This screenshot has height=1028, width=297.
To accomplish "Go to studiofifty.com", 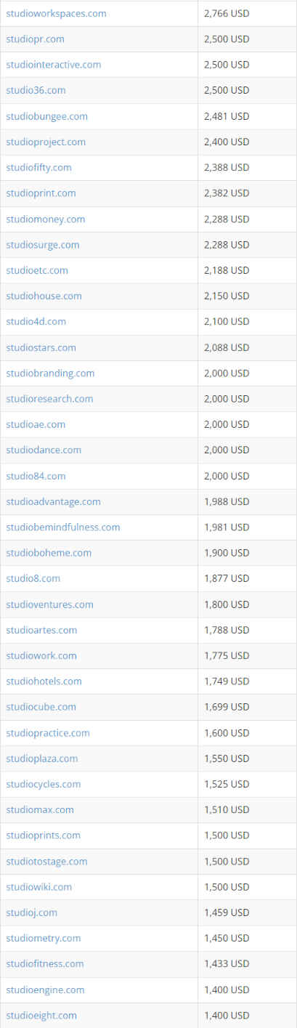I will tap(38, 167).
